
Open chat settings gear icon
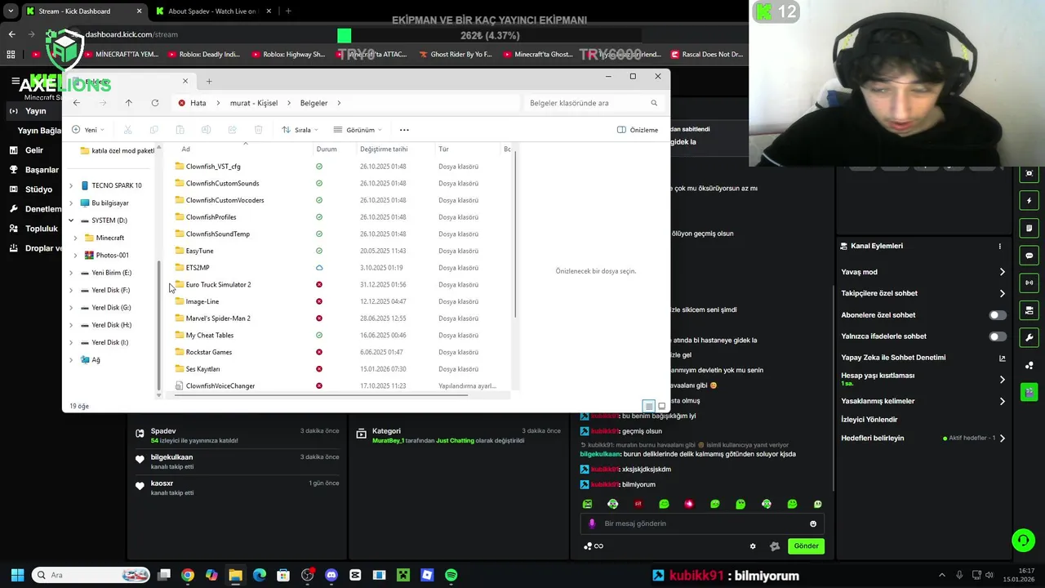click(x=753, y=546)
